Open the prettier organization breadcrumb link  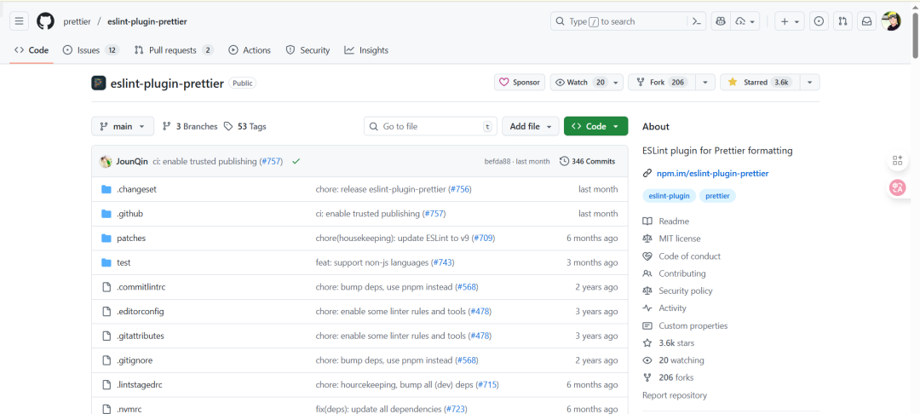click(77, 21)
